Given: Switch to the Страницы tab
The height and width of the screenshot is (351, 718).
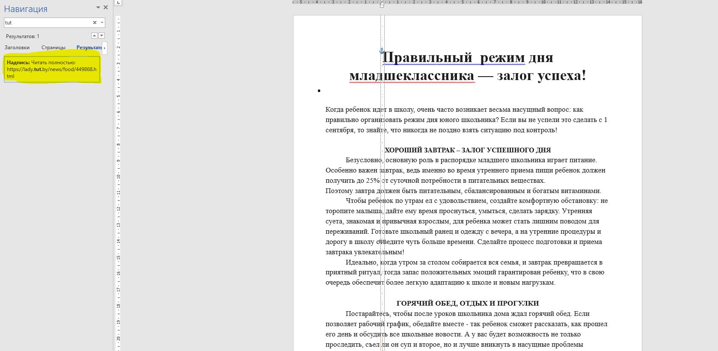Looking at the screenshot, I should [x=53, y=48].
